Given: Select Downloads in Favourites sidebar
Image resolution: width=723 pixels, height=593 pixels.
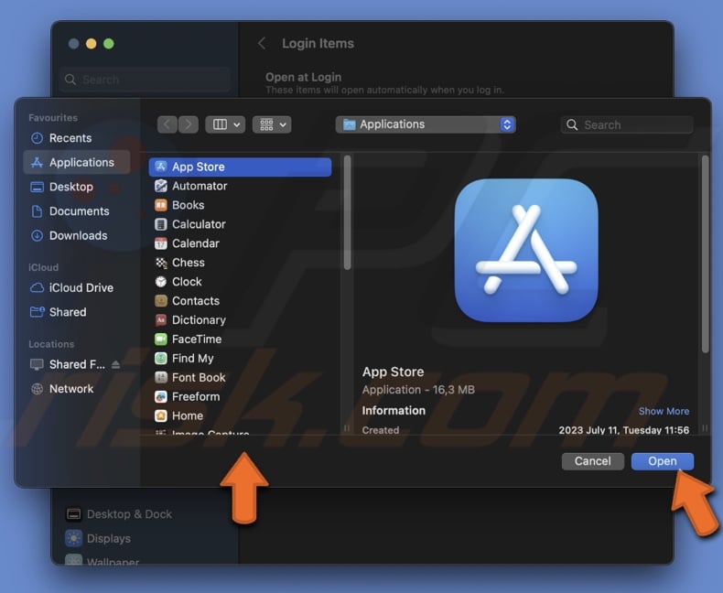Looking at the screenshot, I should (x=77, y=235).
